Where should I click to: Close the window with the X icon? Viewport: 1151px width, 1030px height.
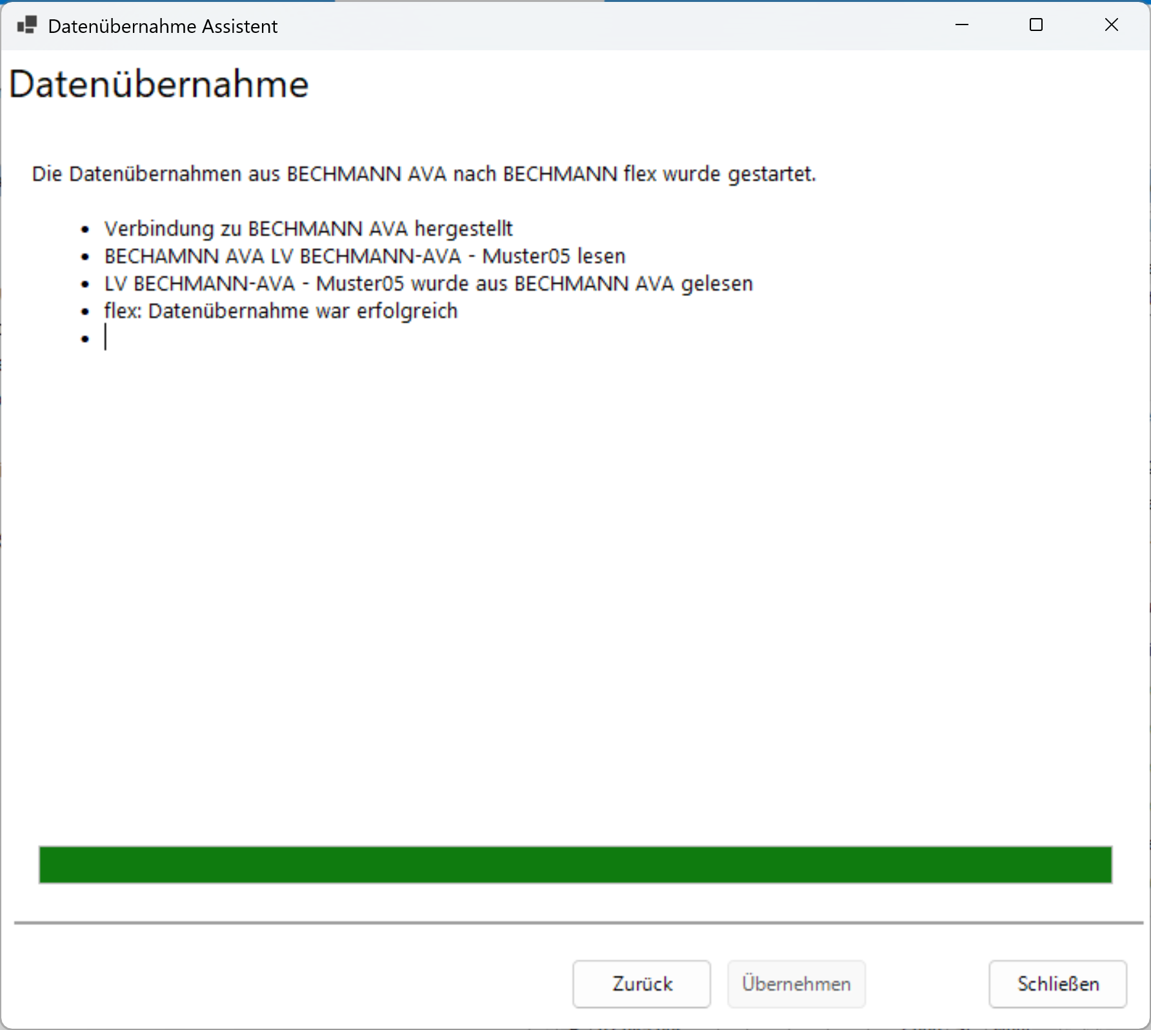coord(1111,25)
